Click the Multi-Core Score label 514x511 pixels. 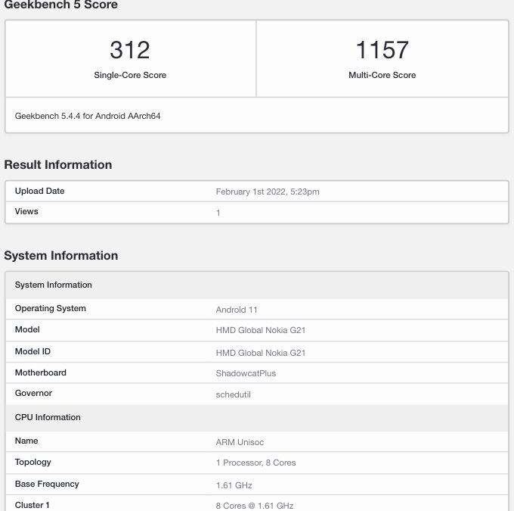click(382, 75)
